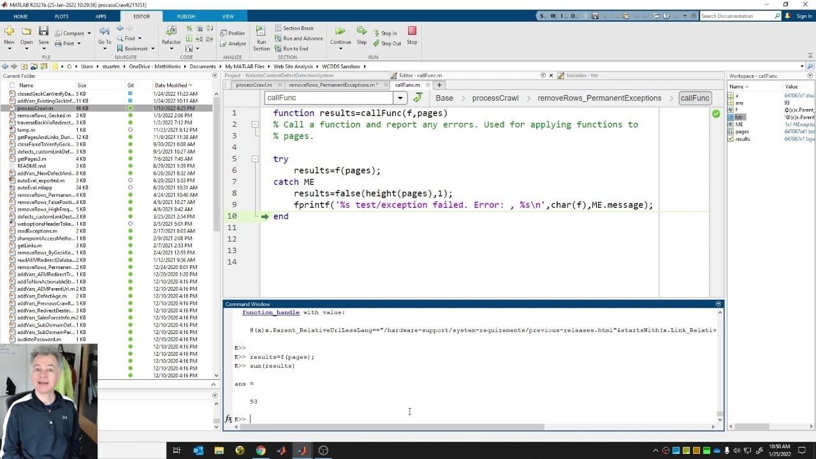This screenshot has height=459, width=816.
Task: Open the Profiler tool
Action: coord(233,33)
